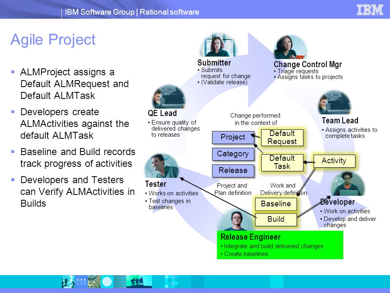Select the Developer portrait photo
Image resolution: width=390 pixels, height=293 pixels.
[349, 184]
